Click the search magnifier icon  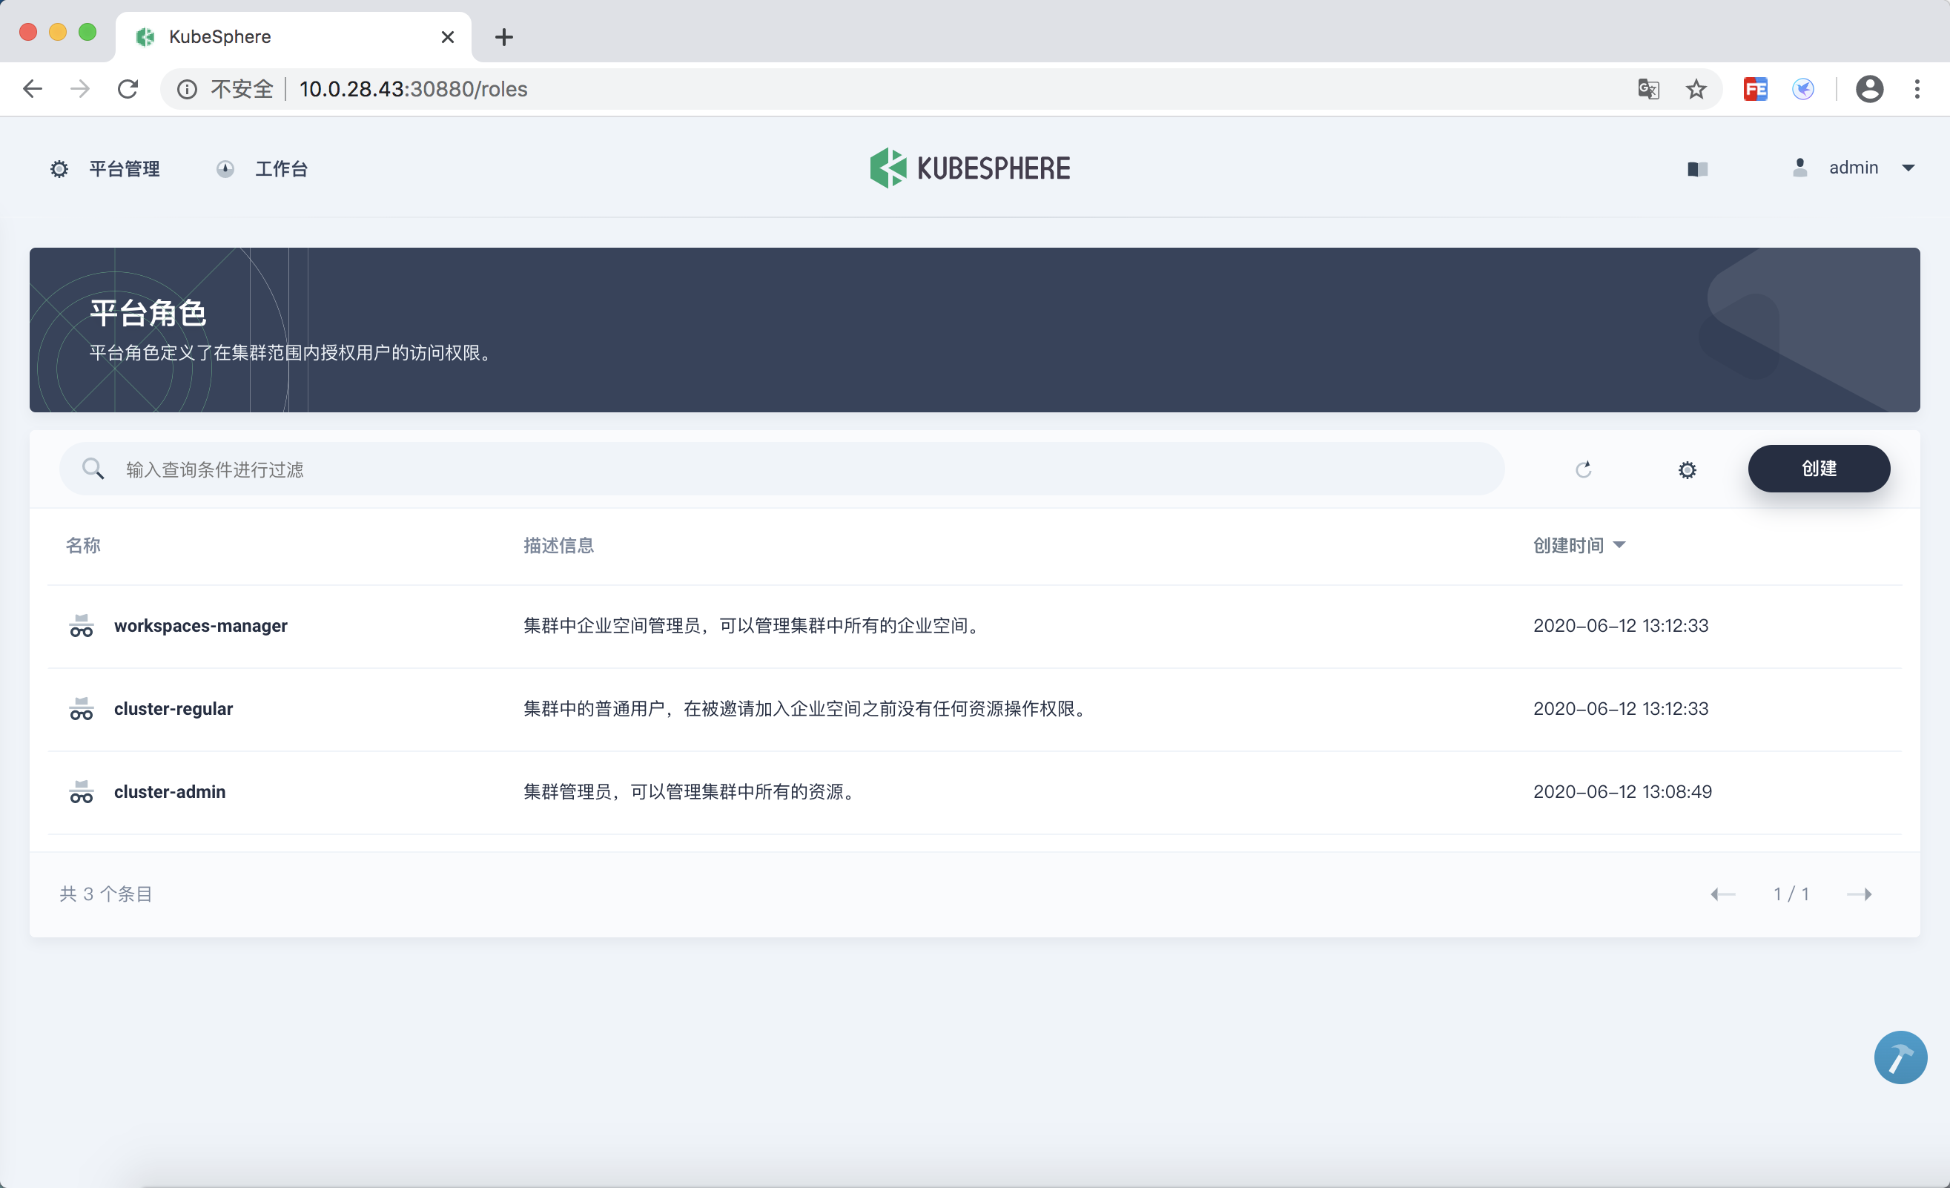93,469
